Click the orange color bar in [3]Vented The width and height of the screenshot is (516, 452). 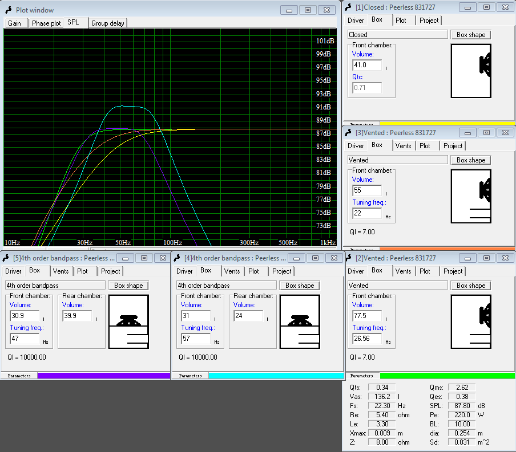(x=448, y=249)
